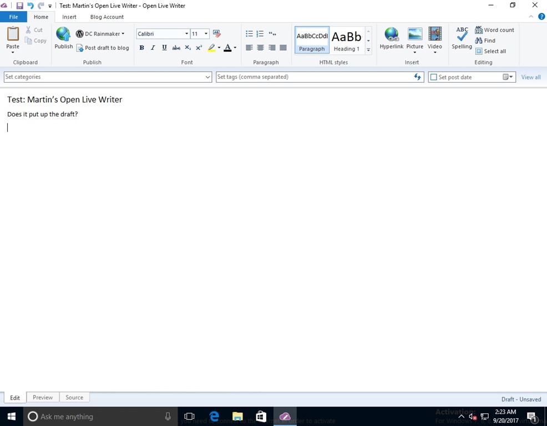Open the Find tool
The width and height of the screenshot is (547, 426).
point(485,40)
